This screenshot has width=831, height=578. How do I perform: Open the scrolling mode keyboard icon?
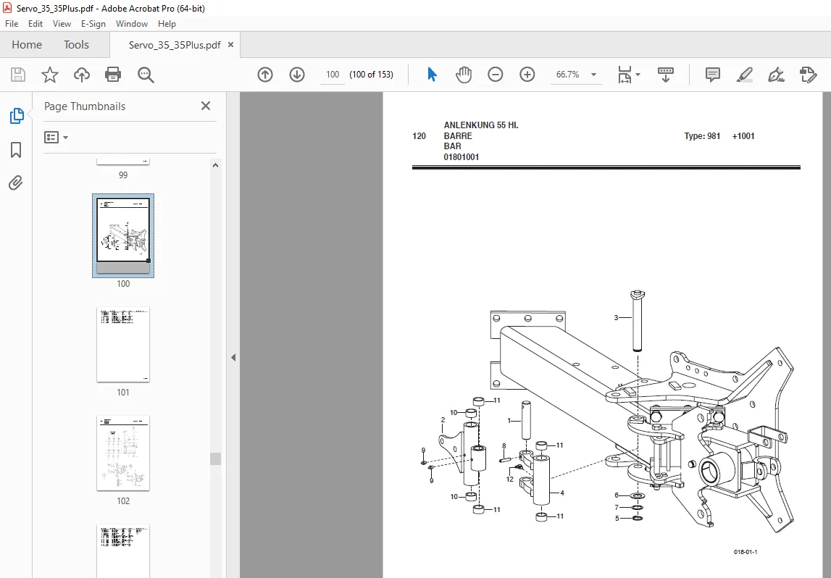click(666, 75)
